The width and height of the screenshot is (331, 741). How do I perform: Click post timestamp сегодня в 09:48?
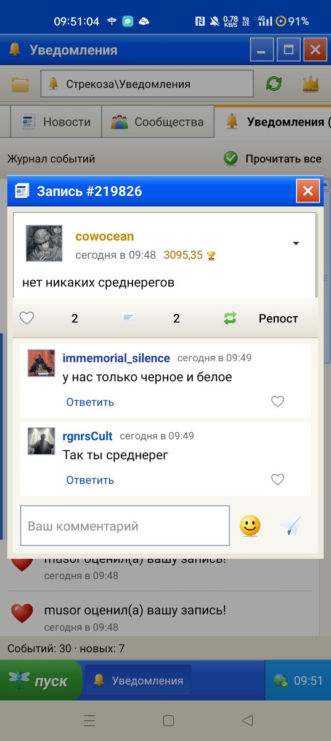point(115,255)
